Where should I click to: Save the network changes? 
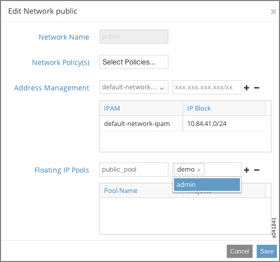pos(267,251)
